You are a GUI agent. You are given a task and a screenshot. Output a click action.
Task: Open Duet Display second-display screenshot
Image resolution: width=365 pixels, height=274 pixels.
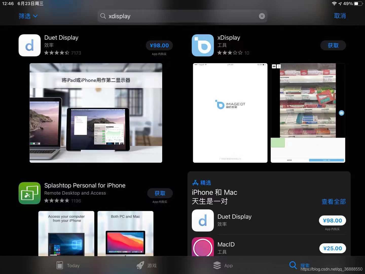96,113
